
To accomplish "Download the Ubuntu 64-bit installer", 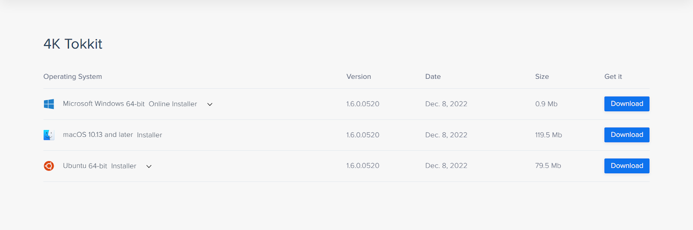I will point(627,166).
